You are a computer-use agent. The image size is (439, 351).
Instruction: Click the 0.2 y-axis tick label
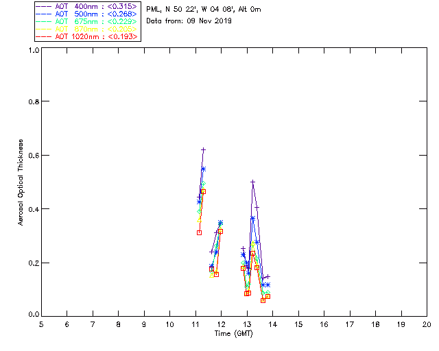(34, 263)
